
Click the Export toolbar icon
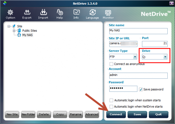click(x=27, y=12)
